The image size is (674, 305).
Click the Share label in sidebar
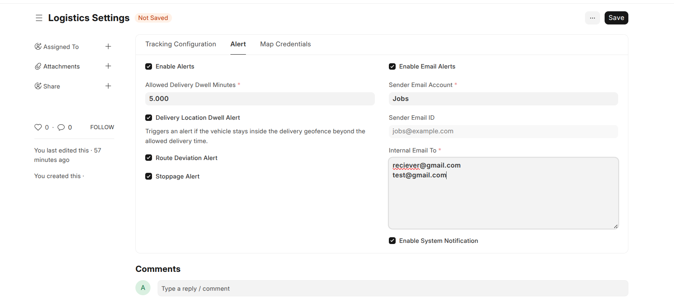(52, 87)
